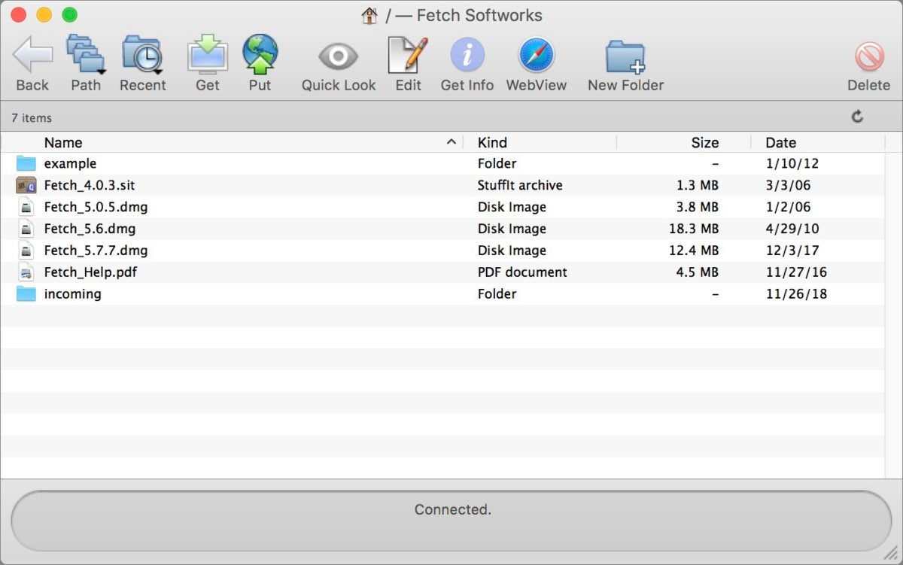Open Get Info from the toolbar
Image resolution: width=903 pixels, height=565 pixels.
click(x=467, y=56)
